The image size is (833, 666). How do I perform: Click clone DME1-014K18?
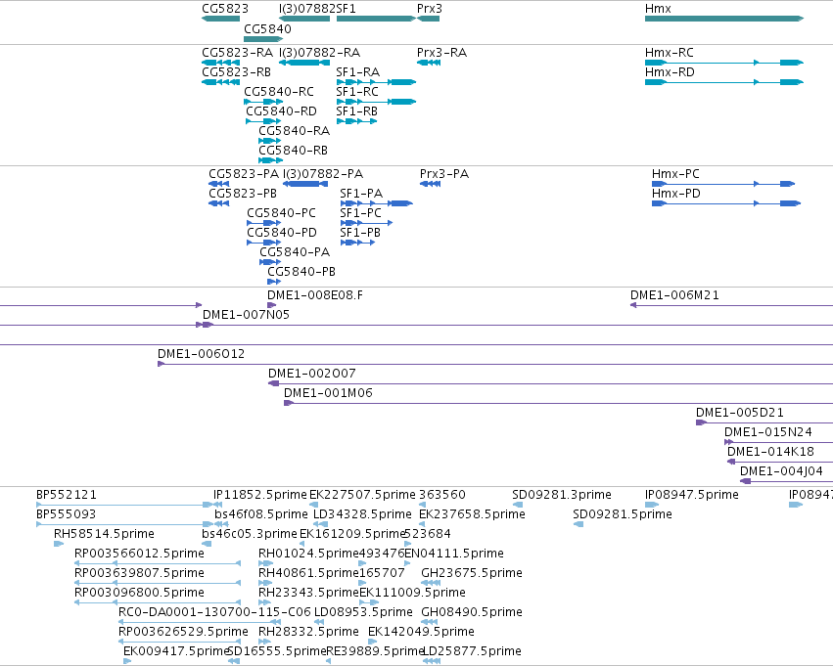click(780, 462)
